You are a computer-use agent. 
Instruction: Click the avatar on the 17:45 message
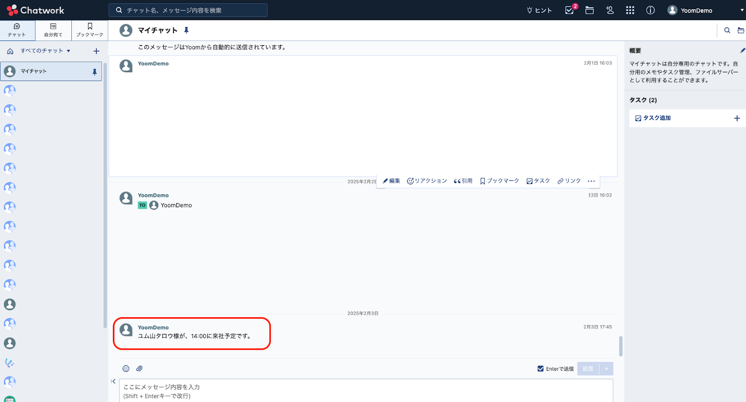[x=126, y=330]
